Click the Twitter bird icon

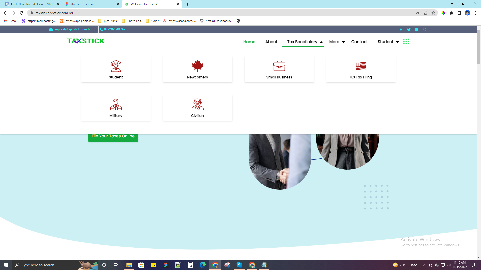point(409,30)
